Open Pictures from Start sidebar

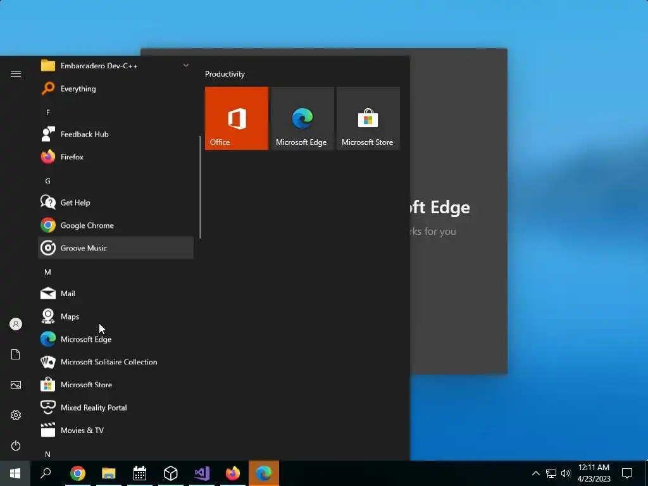click(16, 385)
